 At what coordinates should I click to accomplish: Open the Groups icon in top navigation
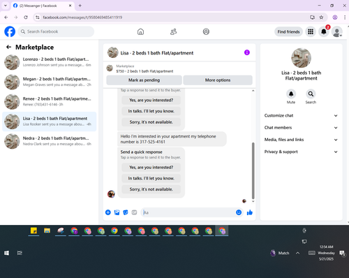point(206,31)
